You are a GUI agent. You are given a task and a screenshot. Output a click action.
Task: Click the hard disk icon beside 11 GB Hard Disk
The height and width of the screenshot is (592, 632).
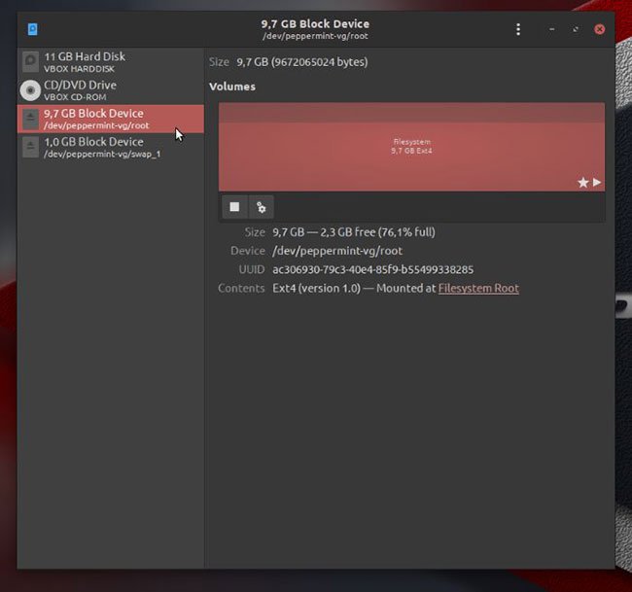pos(30,61)
